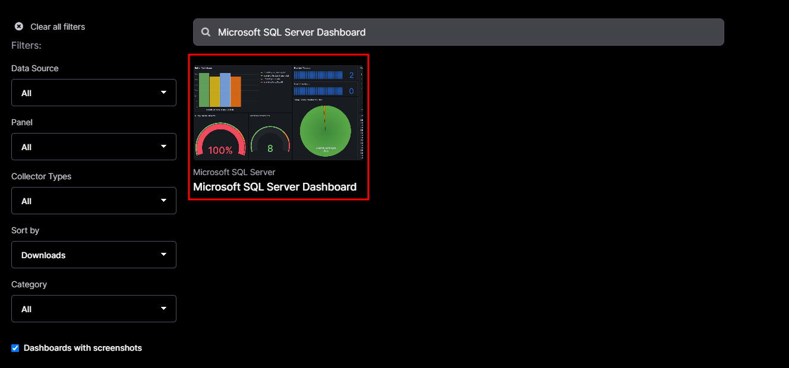
Task: Open the Panel filter dropdown
Action: pos(94,147)
